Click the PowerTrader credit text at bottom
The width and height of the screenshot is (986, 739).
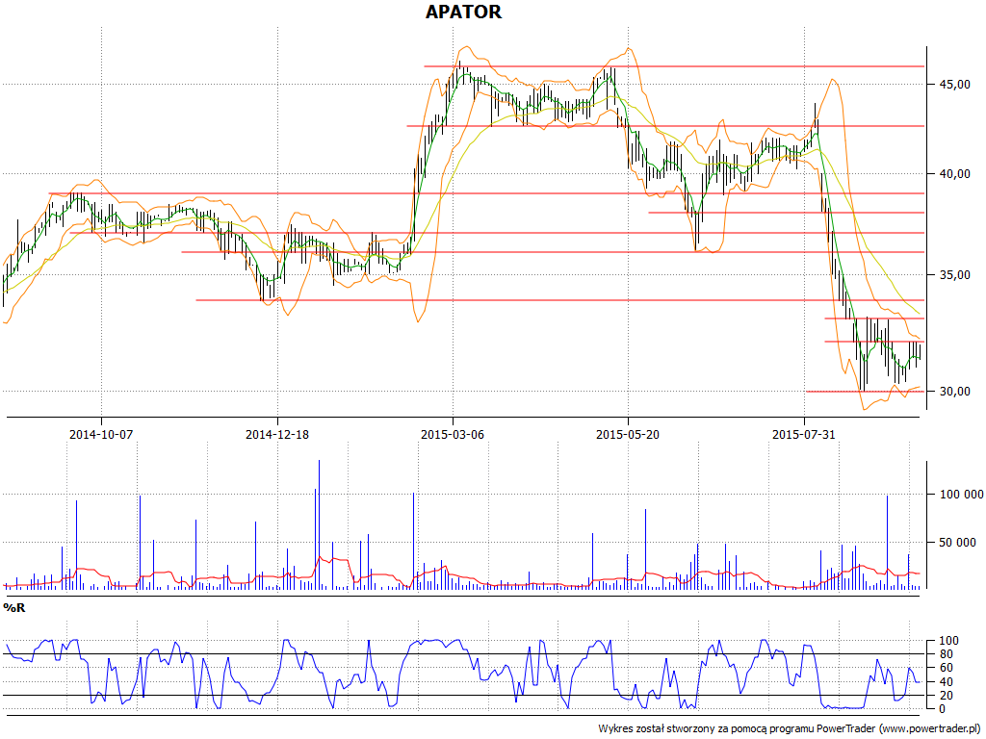[791, 729]
